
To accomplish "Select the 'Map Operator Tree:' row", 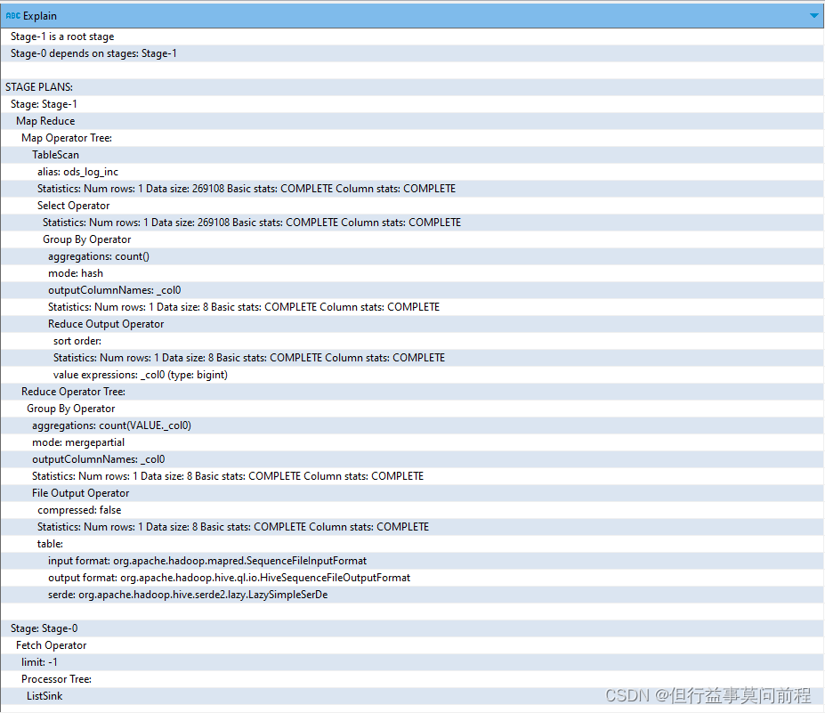I will (x=413, y=138).
